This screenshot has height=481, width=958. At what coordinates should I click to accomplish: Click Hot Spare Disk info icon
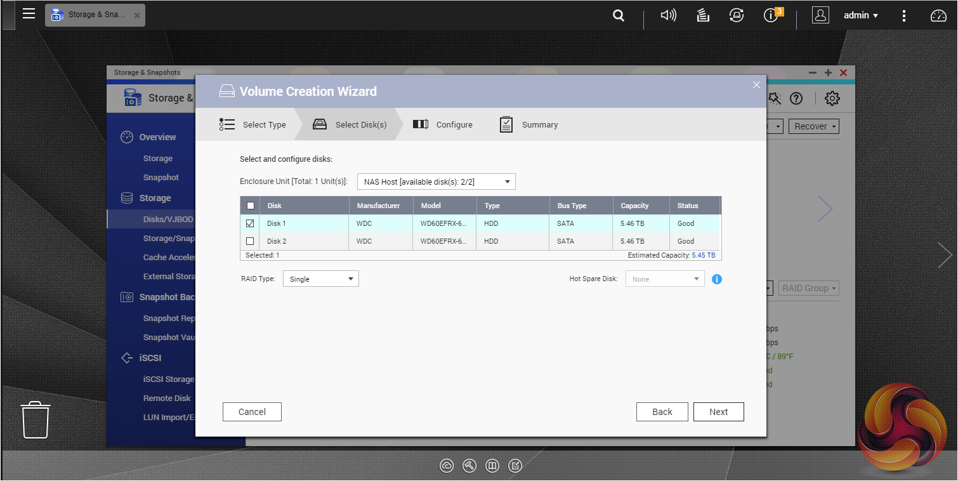tap(717, 279)
